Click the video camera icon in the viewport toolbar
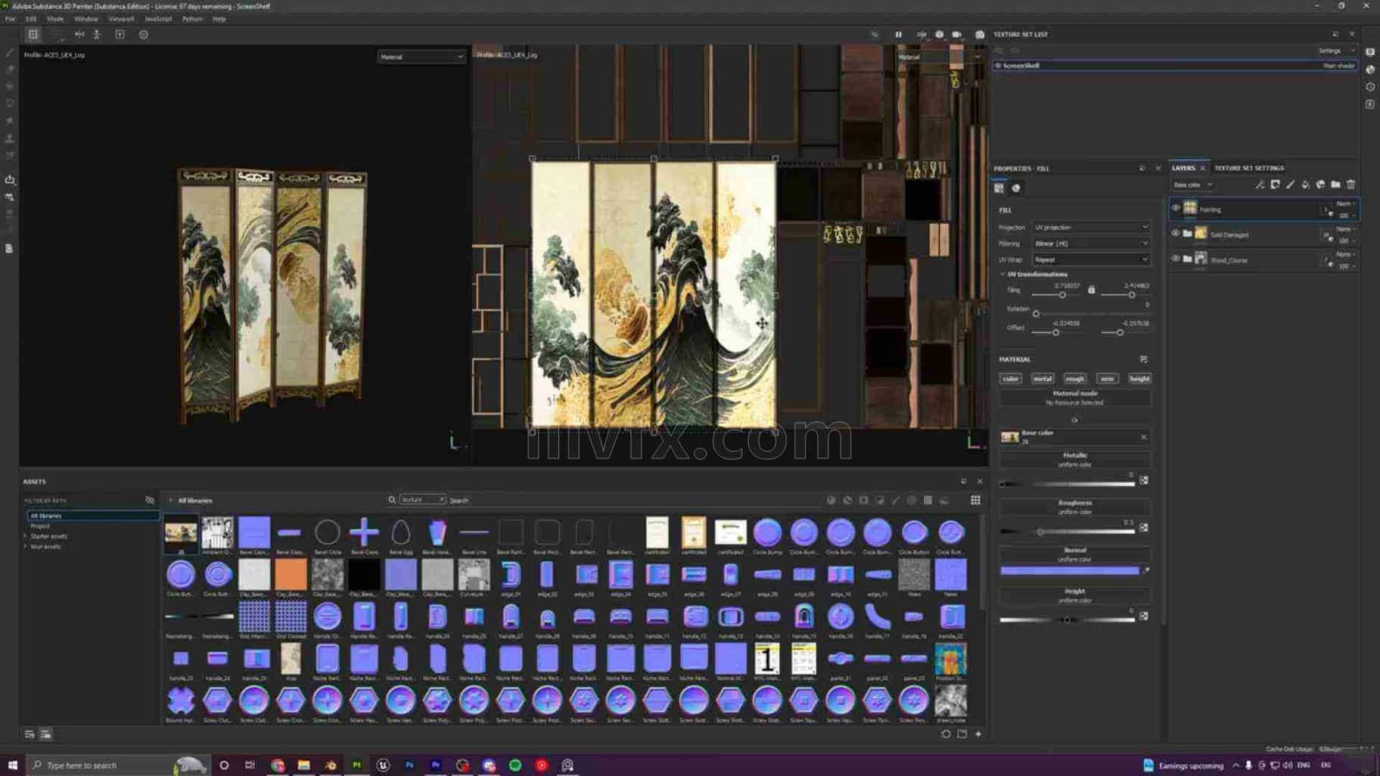 point(957,34)
